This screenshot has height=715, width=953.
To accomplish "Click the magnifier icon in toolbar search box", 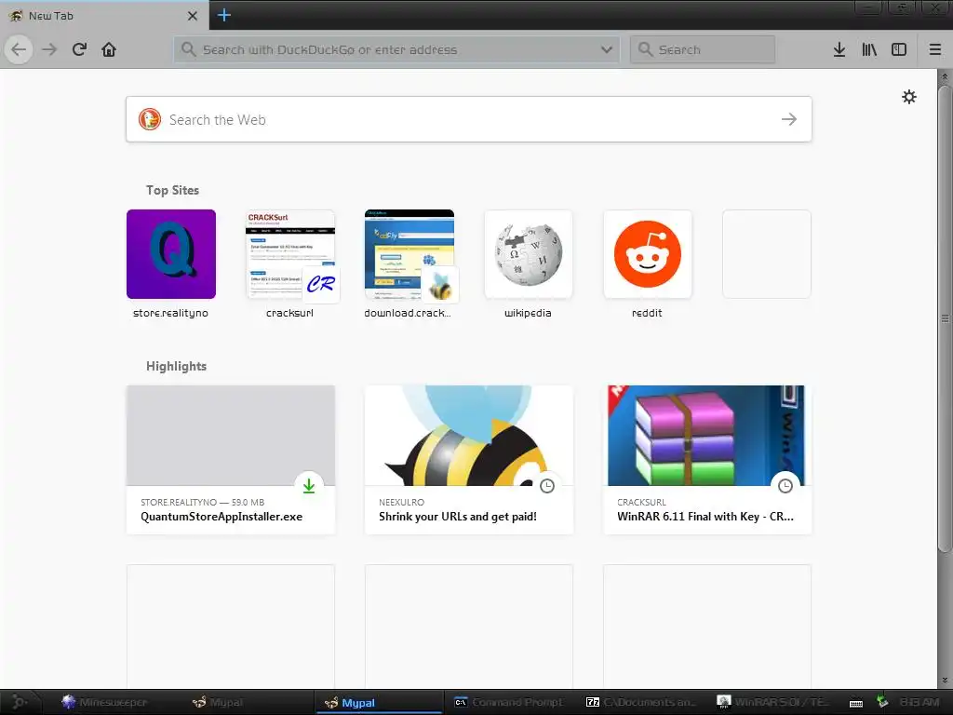I will point(646,49).
